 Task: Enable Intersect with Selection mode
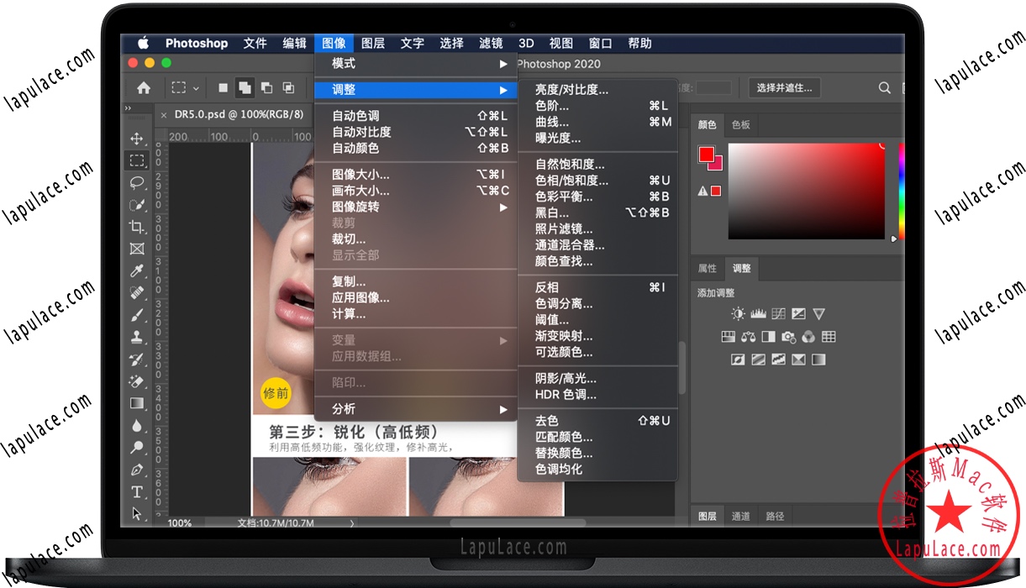[288, 87]
